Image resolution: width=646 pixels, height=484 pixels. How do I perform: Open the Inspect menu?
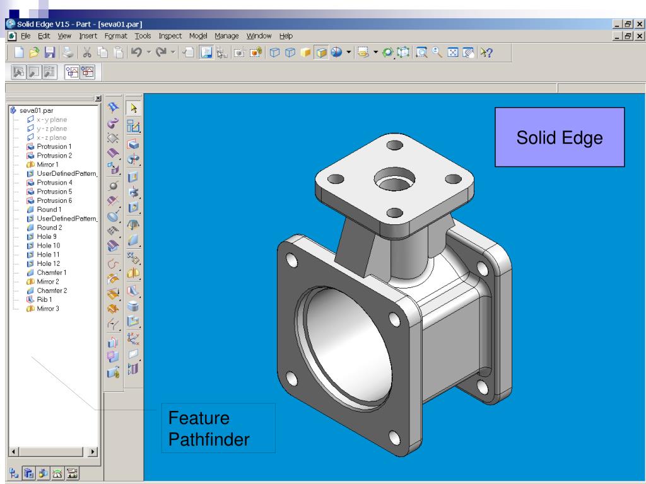coord(170,36)
